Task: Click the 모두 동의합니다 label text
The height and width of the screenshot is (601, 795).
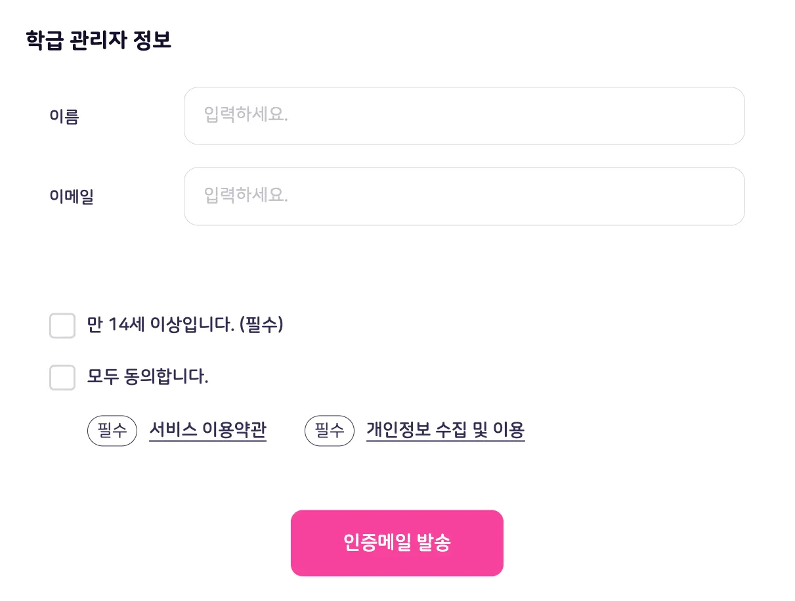Action: tap(148, 377)
